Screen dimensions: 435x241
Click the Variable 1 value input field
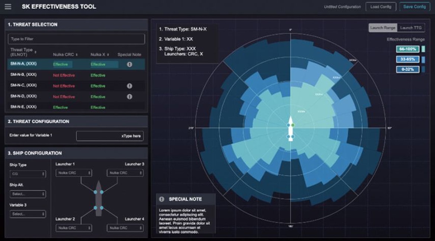click(x=110, y=136)
